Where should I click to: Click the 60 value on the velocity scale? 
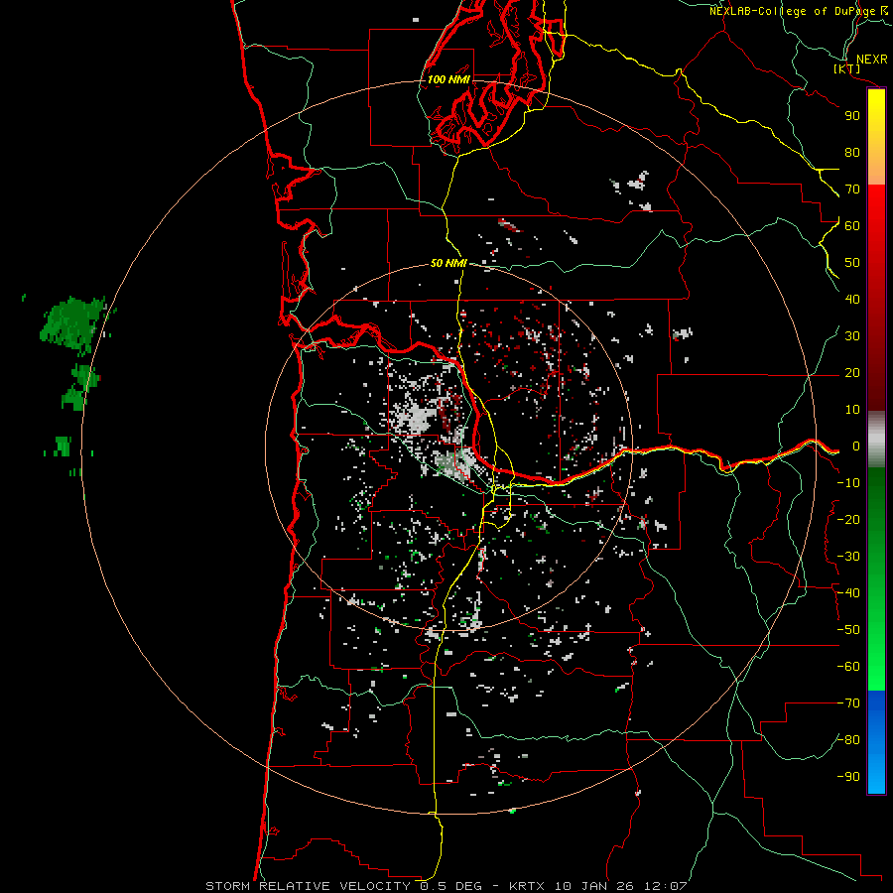(852, 226)
